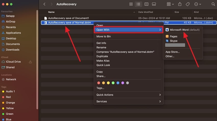
Task: Apply the green tag color dot
Action: 113,83
